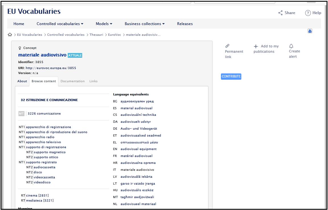Click EuroVoc breadcrumb link
The image size is (328, 210).
pos(114,35)
